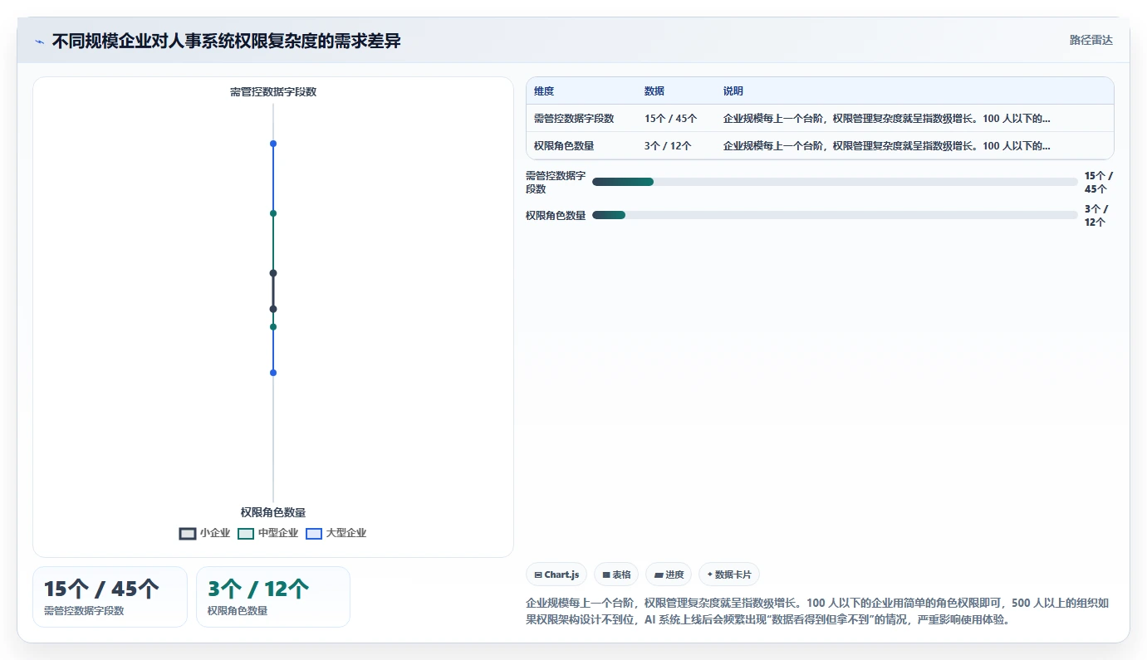
Task: Click the description paragraph starting 企业规模每上一个台阶
Action: (819, 612)
